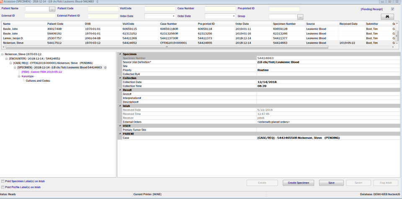The image size is (402, 199).
Task: Collapse the PARENT section triangle
Action: click(x=120, y=134)
